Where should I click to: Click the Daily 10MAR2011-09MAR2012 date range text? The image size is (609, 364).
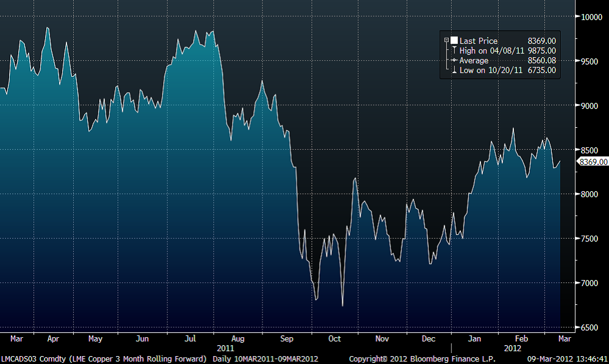pyautogui.click(x=266, y=359)
